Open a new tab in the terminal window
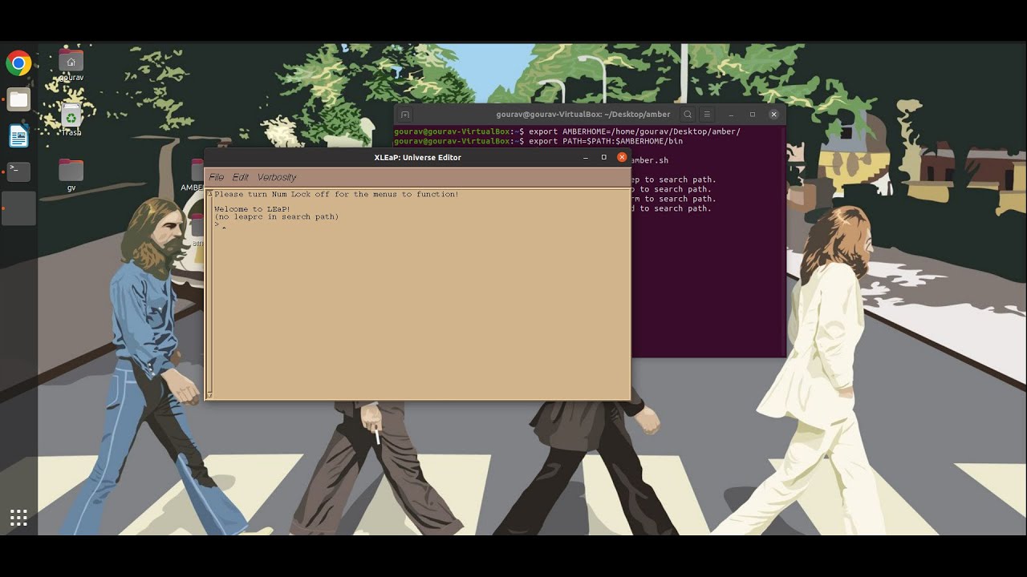The width and height of the screenshot is (1027, 577). point(405,115)
